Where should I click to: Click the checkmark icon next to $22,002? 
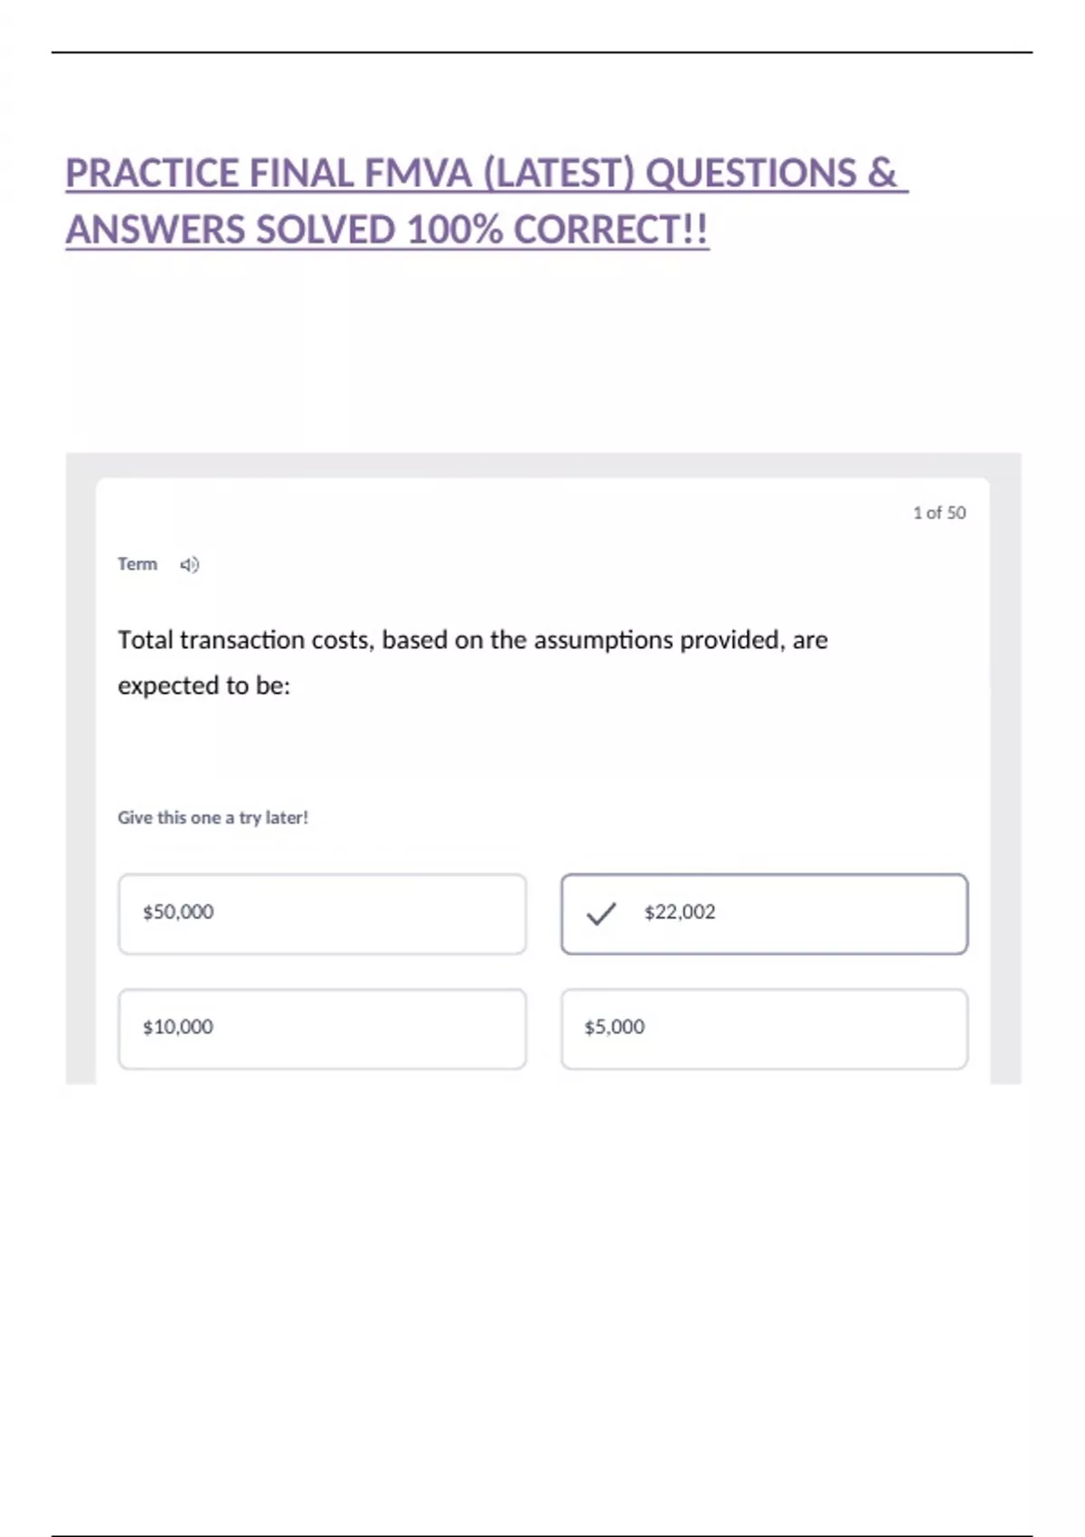(600, 913)
